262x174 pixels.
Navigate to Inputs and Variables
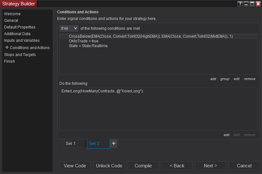point(22,40)
